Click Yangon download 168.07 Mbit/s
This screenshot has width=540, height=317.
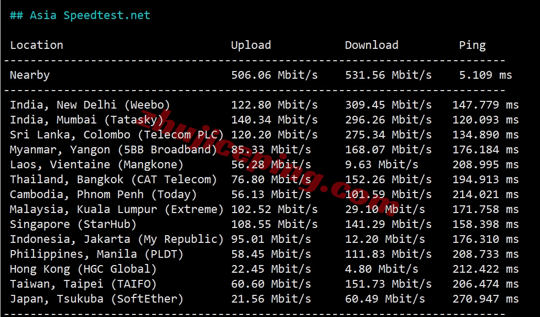[x=388, y=150]
